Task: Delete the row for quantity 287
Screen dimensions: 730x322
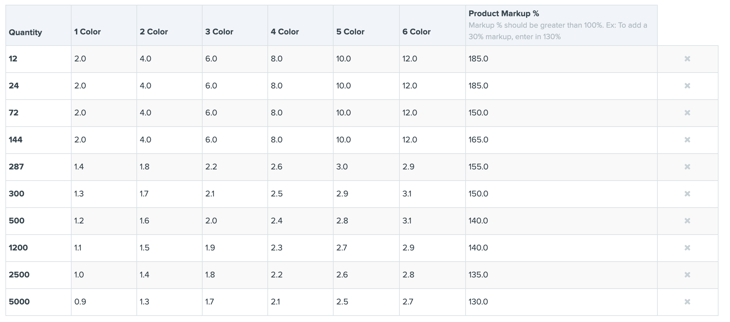Action: coord(687,167)
